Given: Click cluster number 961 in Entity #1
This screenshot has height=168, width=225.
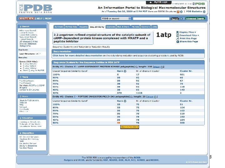Looking at the screenshot, I should pos(182,75).
